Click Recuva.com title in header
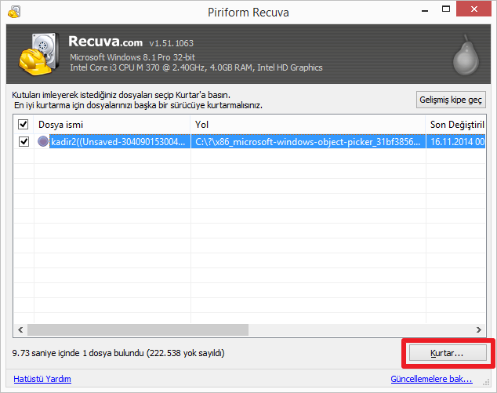 point(105,42)
